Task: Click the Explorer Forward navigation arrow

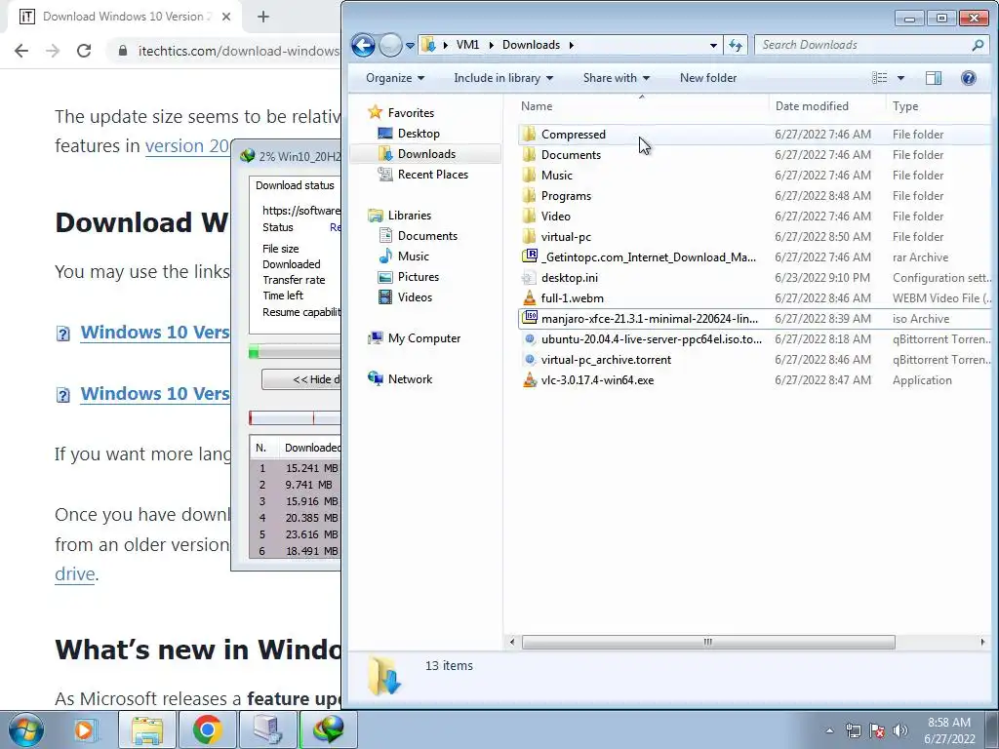Action: coord(390,45)
